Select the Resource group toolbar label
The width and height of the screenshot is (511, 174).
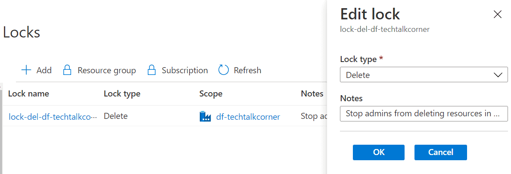pos(106,70)
